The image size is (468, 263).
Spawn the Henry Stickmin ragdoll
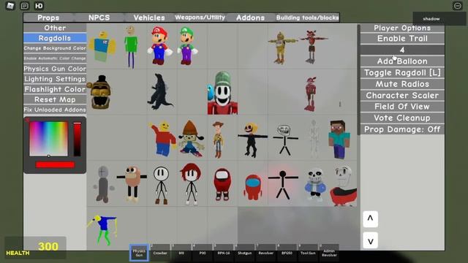coord(161,185)
